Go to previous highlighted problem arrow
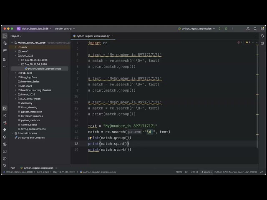This screenshot has width=267, height=200. click(253, 42)
